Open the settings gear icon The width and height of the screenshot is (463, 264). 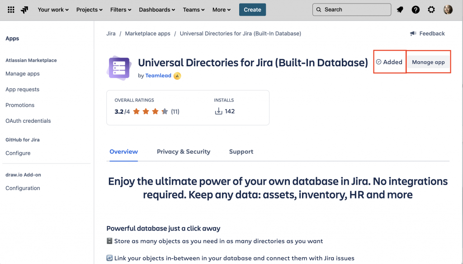point(431,10)
